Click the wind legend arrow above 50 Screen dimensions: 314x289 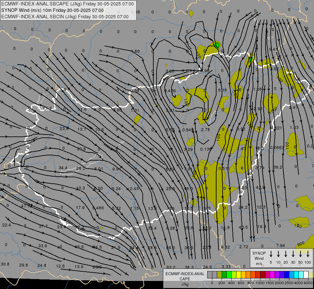pos(301,254)
